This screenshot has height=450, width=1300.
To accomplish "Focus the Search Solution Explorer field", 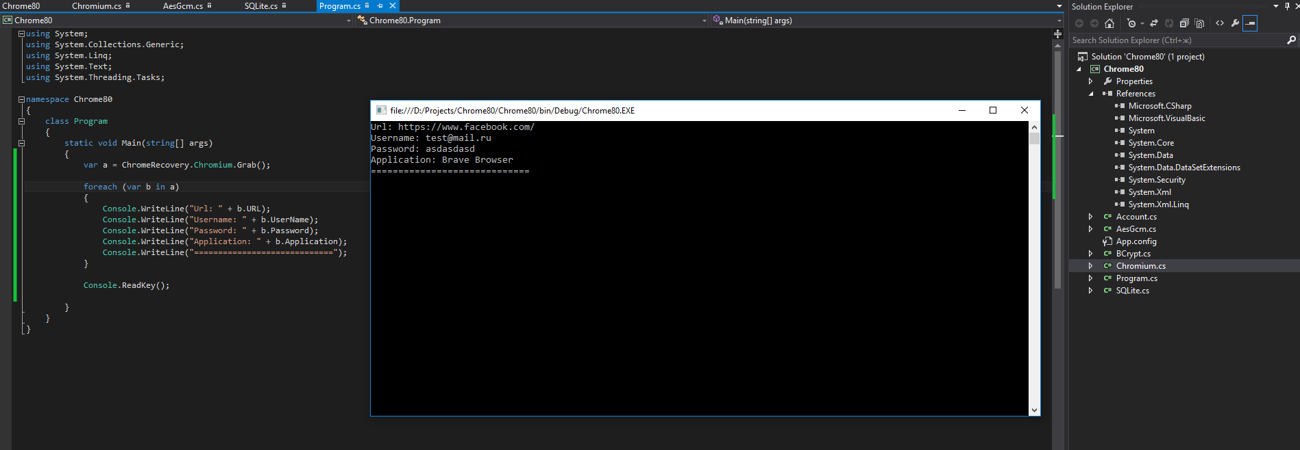I will click(x=1179, y=40).
